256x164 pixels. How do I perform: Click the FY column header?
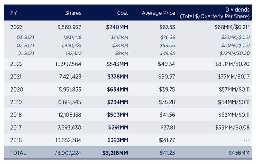(x=14, y=13)
